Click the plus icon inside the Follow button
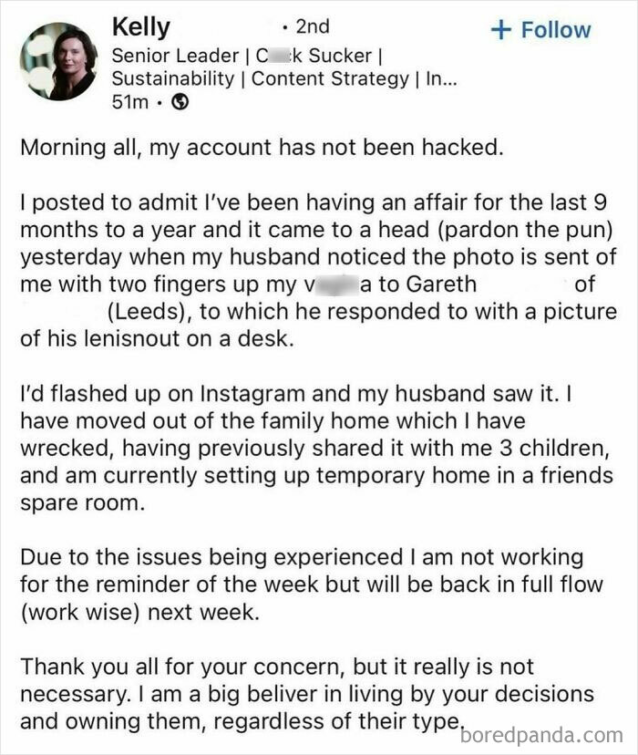638x755 pixels. click(499, 29)
